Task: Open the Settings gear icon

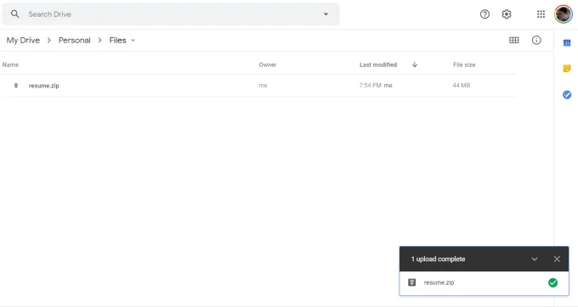Action: pyautogui.click(x=507, y=14)
